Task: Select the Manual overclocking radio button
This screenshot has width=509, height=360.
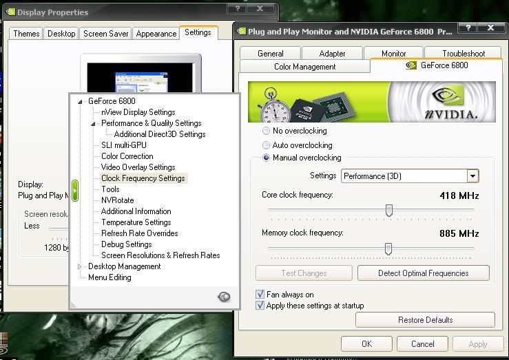Action: tap(266, 158)
